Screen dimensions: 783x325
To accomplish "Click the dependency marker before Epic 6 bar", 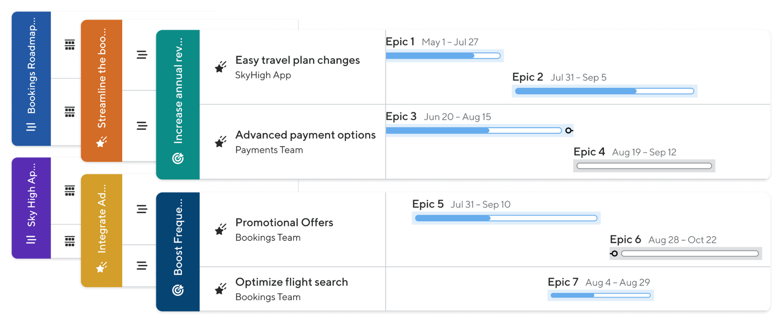I will [614, 254].
